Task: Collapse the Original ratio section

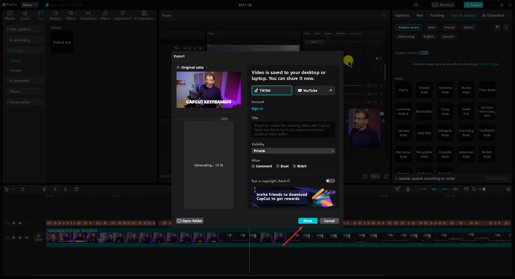Action: pyautogui.click(x=207, y=67)
